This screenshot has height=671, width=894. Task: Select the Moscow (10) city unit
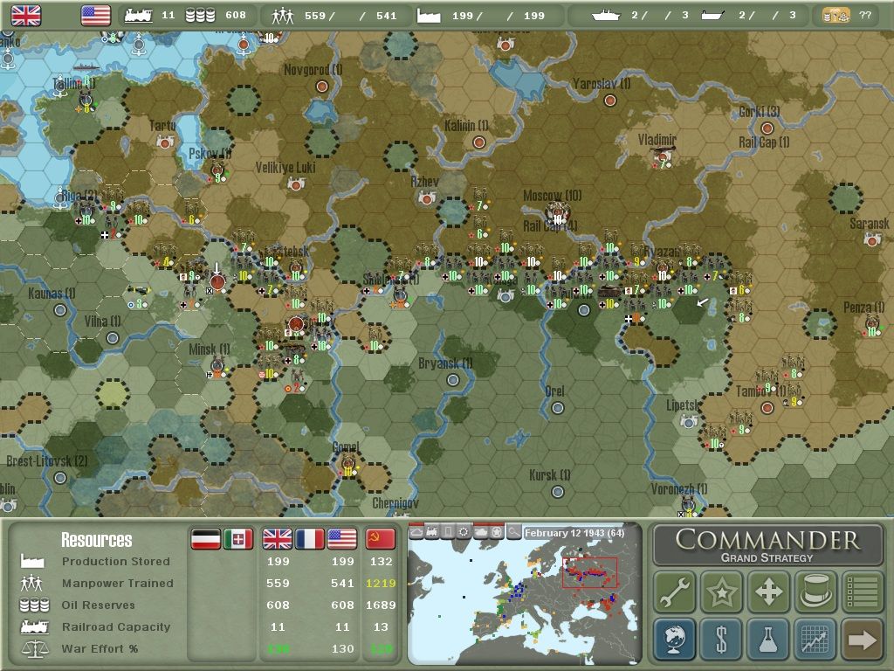pyautogui.click(x=558, y=213)
